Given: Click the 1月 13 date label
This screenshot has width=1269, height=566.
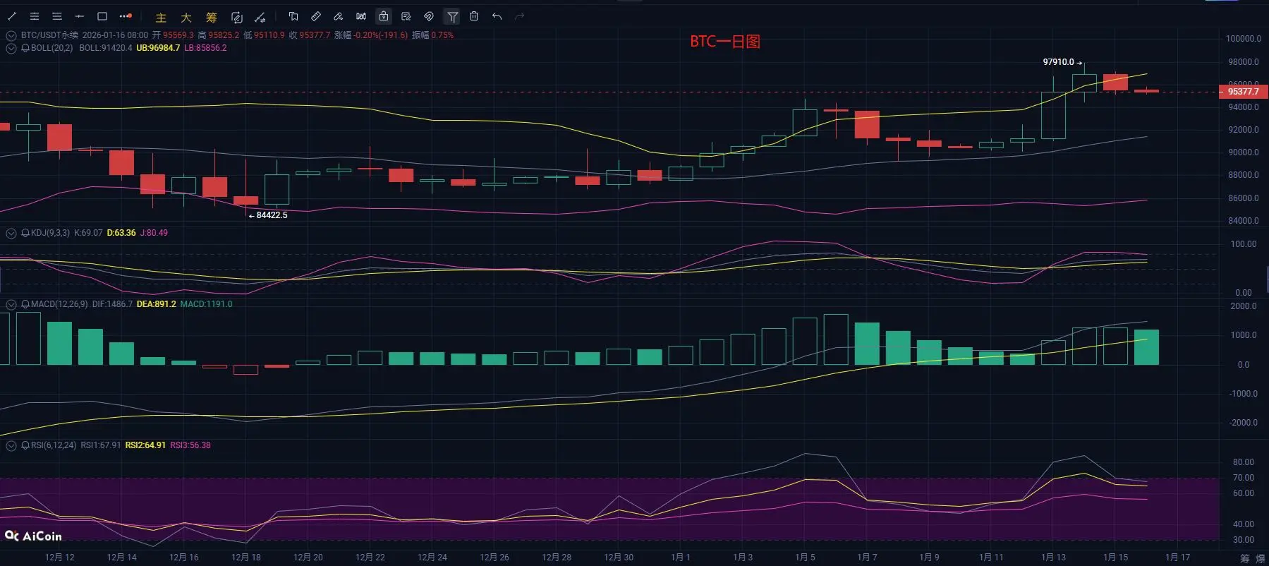Looking at the screenshot, I should 1053,558.
